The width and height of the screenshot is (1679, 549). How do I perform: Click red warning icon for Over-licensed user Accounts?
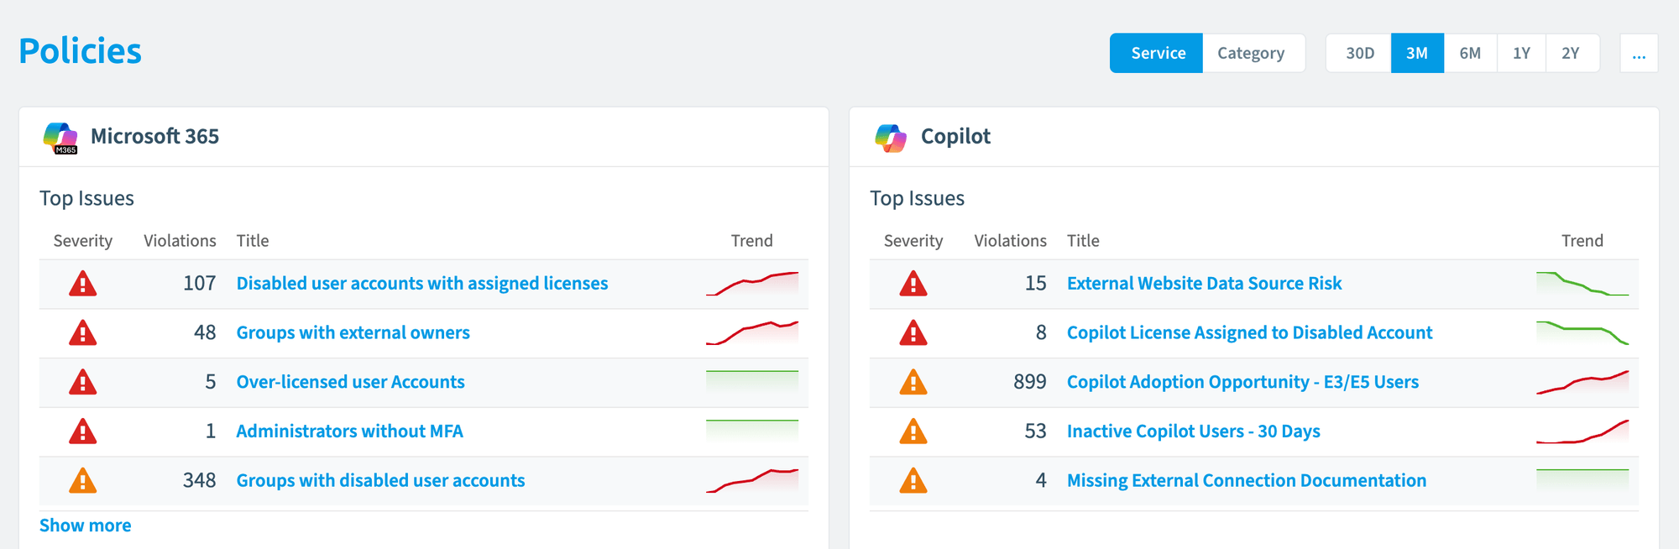(82, 382)
